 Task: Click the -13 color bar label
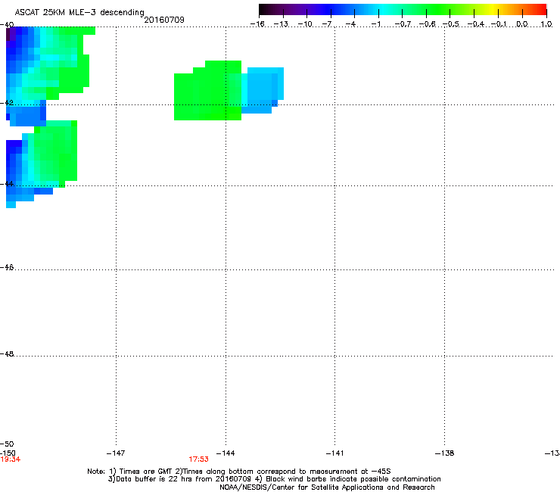tap(281, 24)
